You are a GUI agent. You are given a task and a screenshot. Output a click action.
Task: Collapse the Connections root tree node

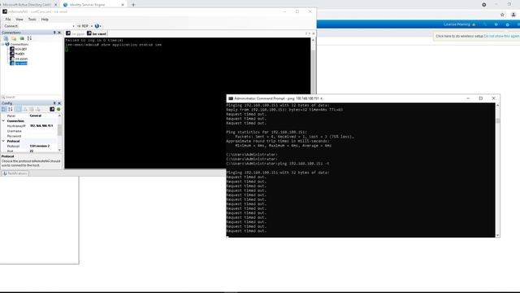pyautogui.click(x=3, y=44)
